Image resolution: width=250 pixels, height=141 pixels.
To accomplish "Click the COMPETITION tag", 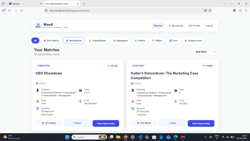I will (x=43, y=66).
